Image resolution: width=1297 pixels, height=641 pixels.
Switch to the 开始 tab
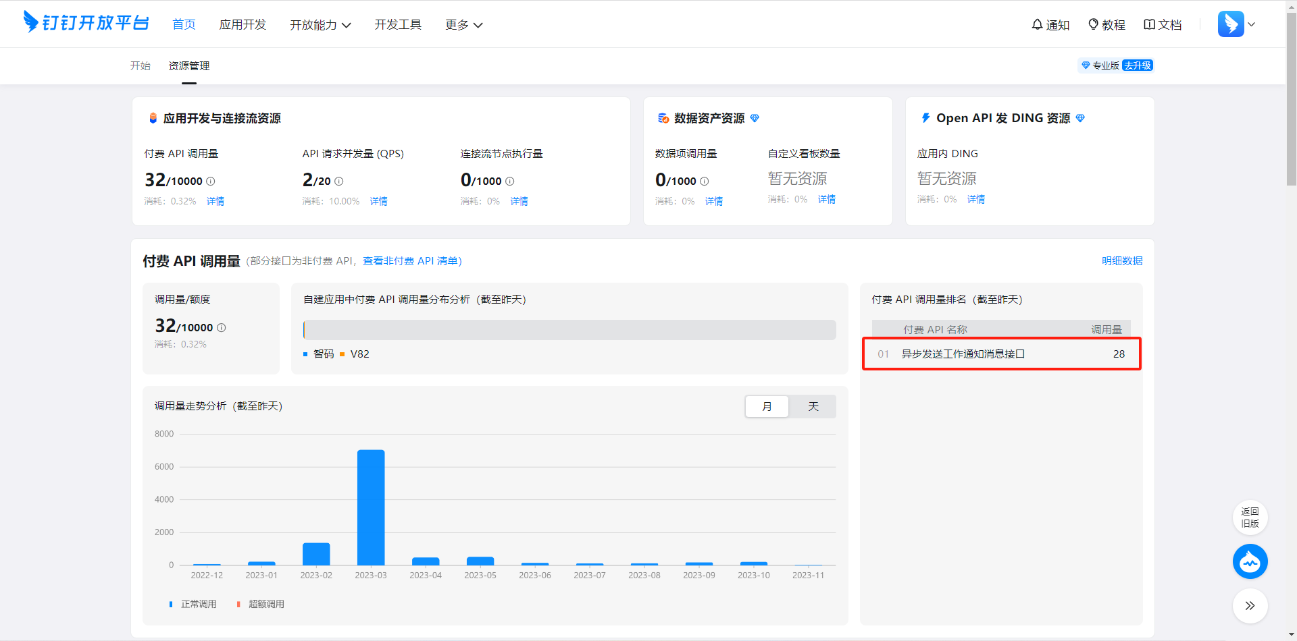click(x=141, y=65)
